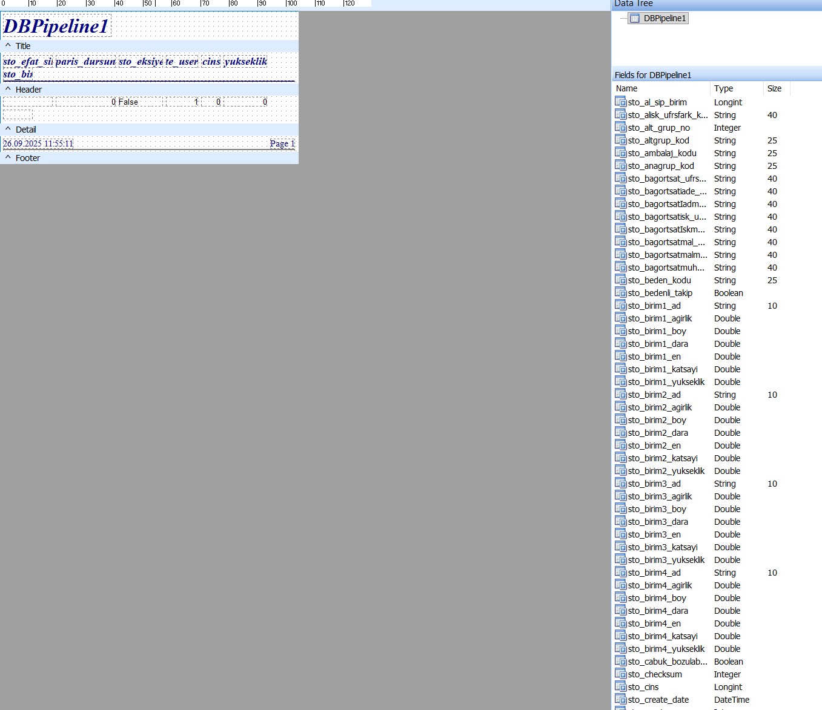Viewport: 822px width, 710px height.
Task: Click the sto_birim2_katsayi field icon
Action: coord(620,458)
